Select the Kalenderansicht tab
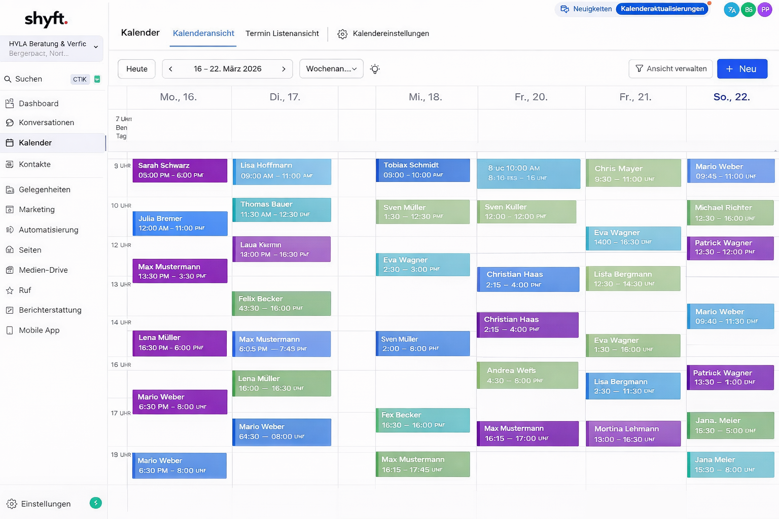Viewport: 779px width, 519px height. (203, 33)
